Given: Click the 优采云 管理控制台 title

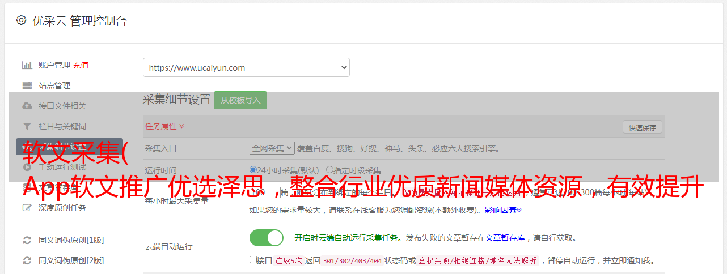Looking at the screenshot, I should point(79,21).
